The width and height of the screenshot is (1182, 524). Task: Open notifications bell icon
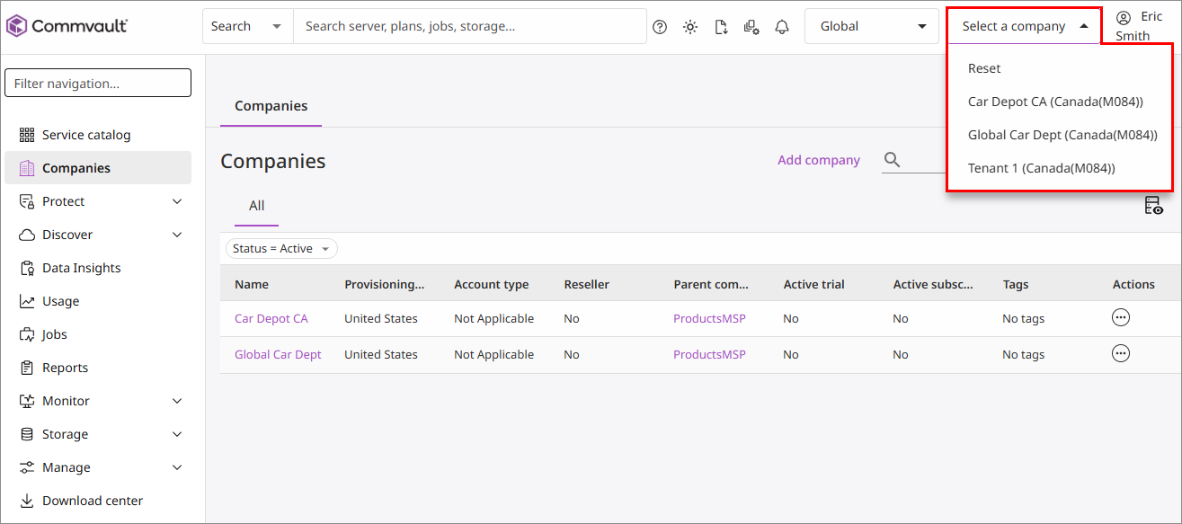[782, 27]
